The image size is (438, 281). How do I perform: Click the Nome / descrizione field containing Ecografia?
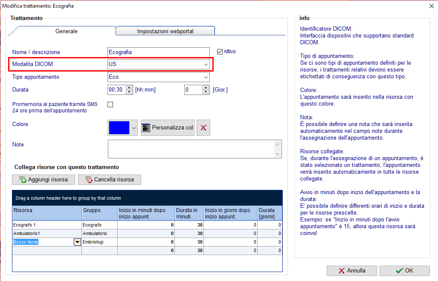pyautogui.click(x=158, y=52)
